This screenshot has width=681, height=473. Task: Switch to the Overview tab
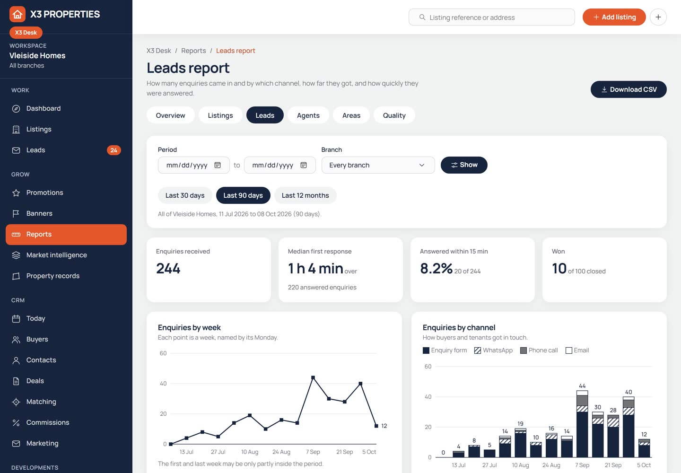tap(171, 115)
